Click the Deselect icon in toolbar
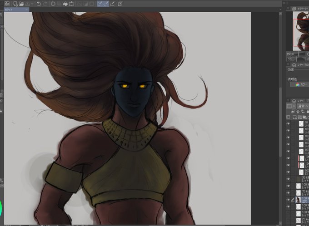Image resolution: width=309 pixels, height=226 pixels. [80, 4]
